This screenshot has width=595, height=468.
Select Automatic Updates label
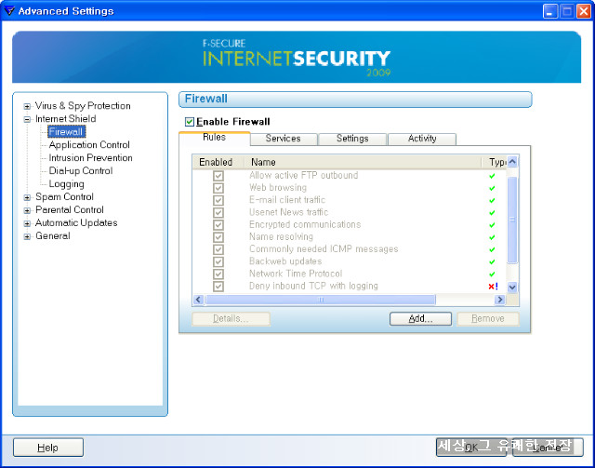tap(76, 222)
